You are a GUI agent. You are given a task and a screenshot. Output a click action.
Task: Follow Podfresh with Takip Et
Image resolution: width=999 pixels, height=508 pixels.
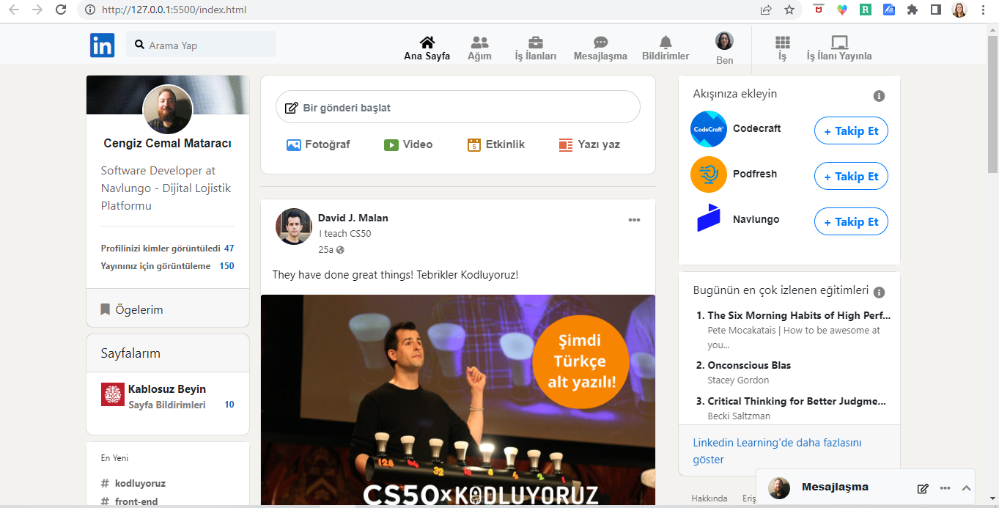pyautogui.click(x=851, y=177)
